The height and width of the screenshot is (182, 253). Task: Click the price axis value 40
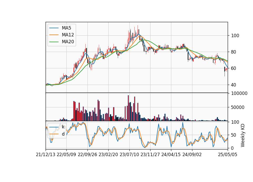coord(233,85)
